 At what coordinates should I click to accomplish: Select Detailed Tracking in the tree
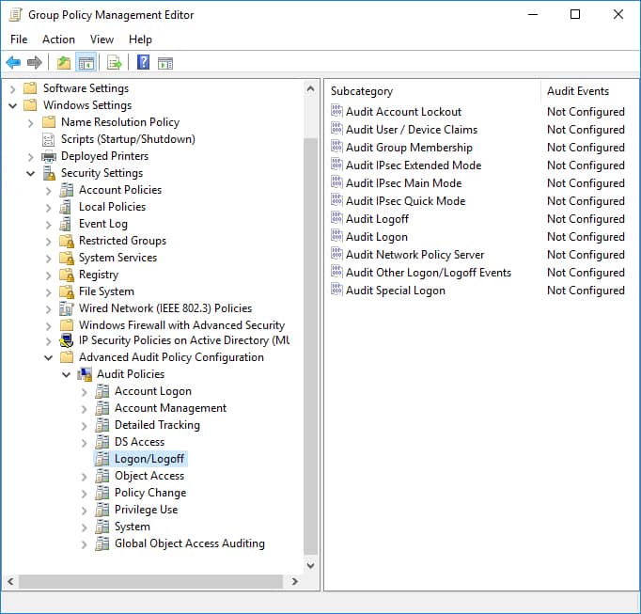(157, 425)
